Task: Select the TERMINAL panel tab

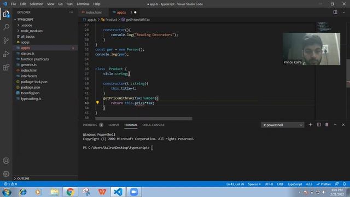Action: click(x=131, y=125)
